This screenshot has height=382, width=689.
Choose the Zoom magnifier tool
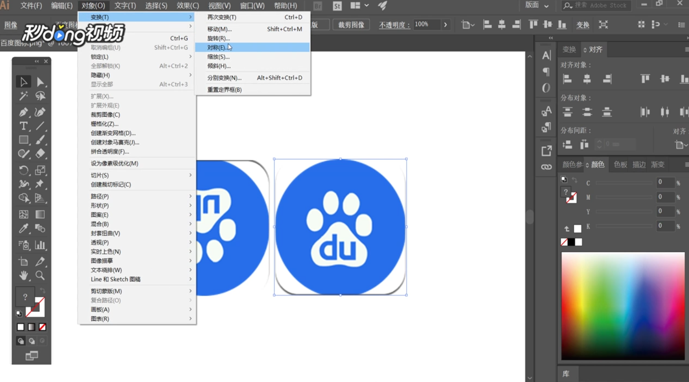40,275
